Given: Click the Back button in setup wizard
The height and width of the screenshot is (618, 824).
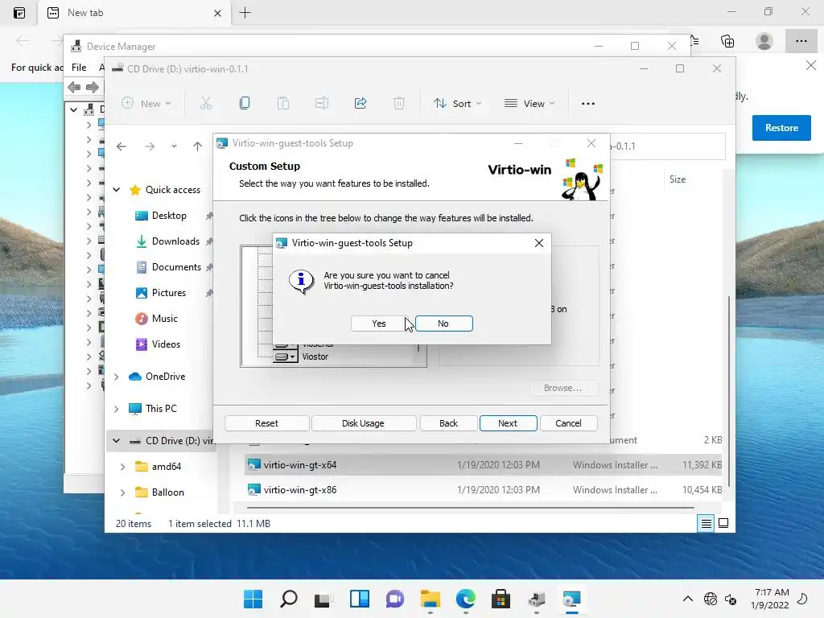Looking at the screenshot, I should 448,423.
